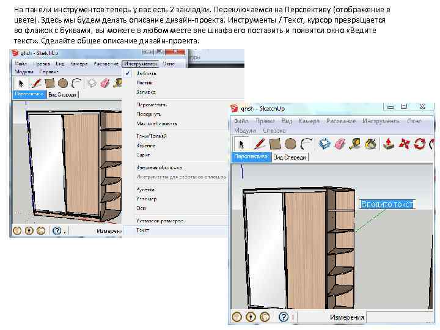Click the Измерения value field in Введите текст window
This screenshot has width=440, height=330.
(x=400, y=317)
